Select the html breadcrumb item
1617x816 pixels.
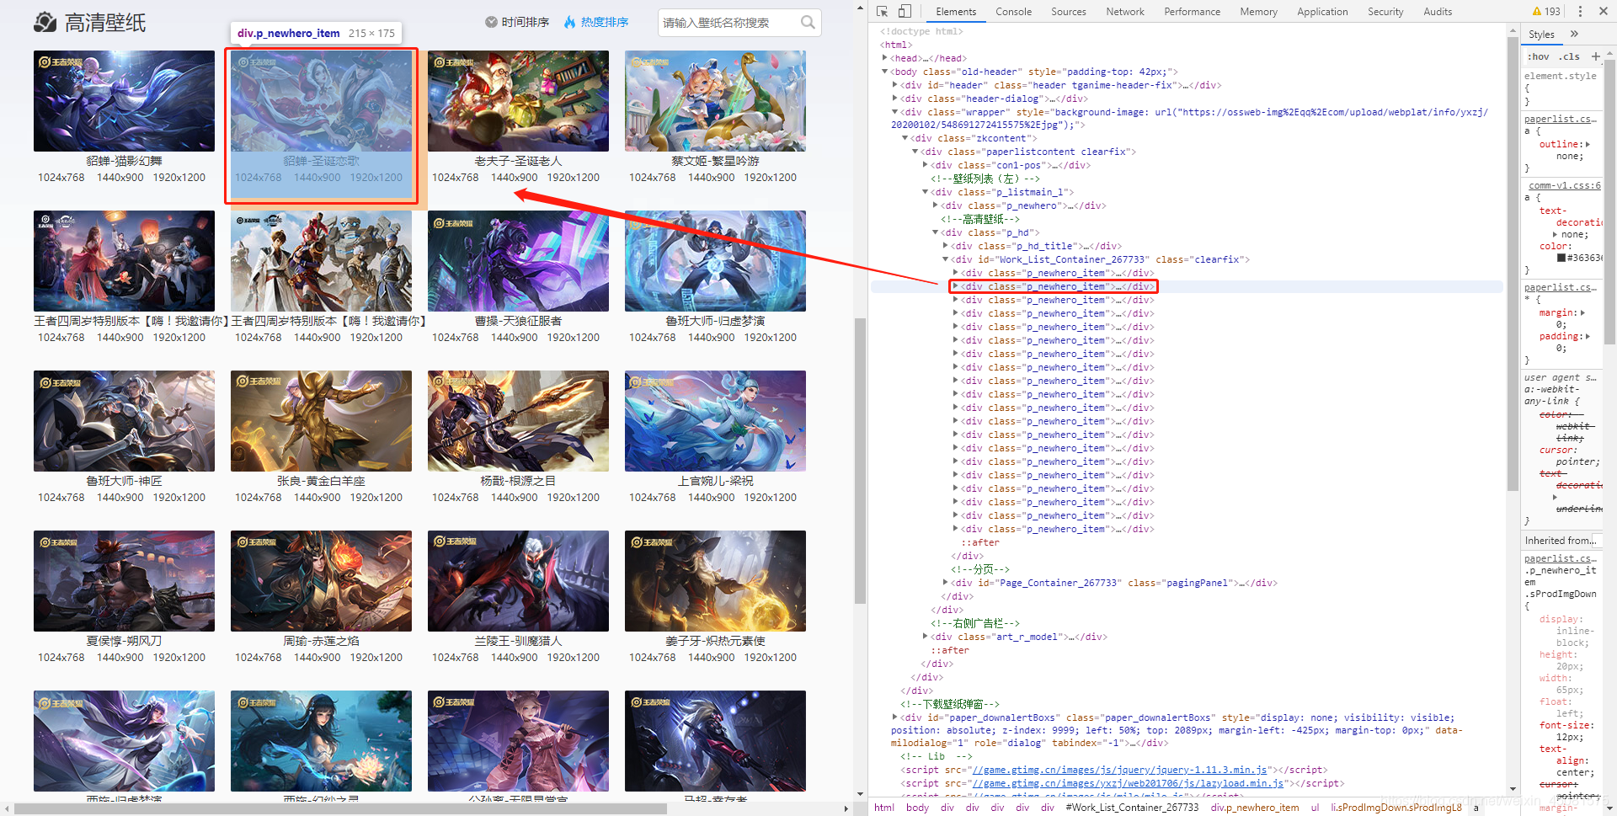[x=884, y=808]
